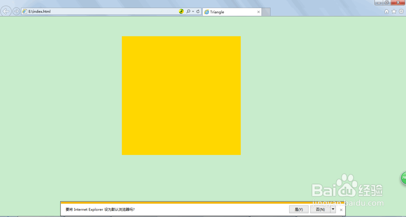406x217 pixels.
Task: Open Favorites with the star icon
Action: tap(394, 11)
